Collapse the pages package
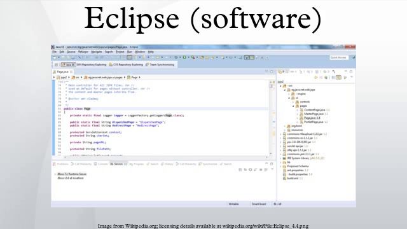407x229 pixels. click(x=293, y=106)
